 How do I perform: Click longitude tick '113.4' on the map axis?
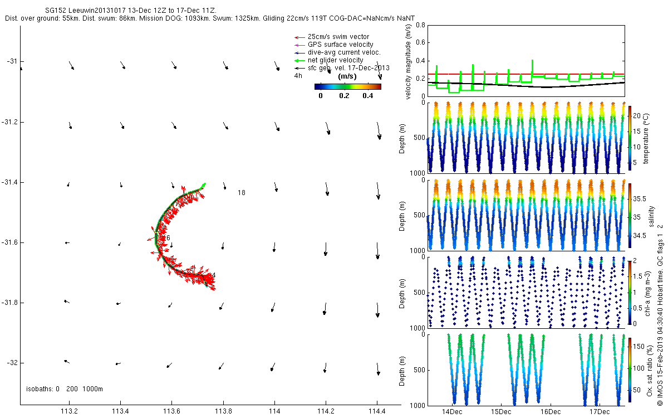tap(120, 411)
